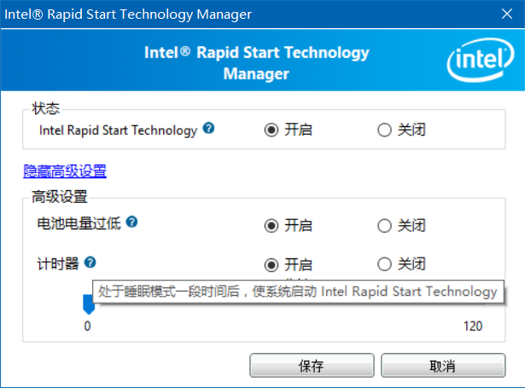Click the help icon beside 计时器
The width and height of the screenshot is (525, 388).
[x=90, y=263]
